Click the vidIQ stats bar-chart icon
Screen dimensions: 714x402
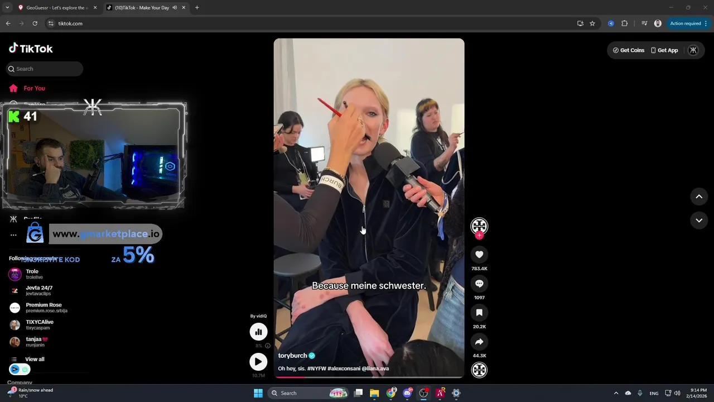coord(258,332)
